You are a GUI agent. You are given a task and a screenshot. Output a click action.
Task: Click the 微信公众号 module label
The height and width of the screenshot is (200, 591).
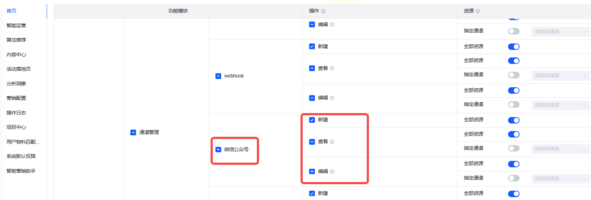click(236, 149)
